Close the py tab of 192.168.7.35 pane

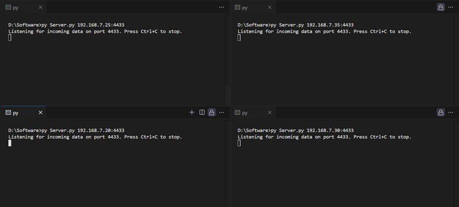tap(269, 7)
